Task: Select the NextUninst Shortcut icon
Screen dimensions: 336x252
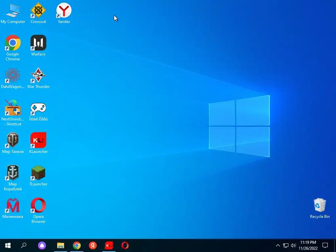Action: click(13, 113)
